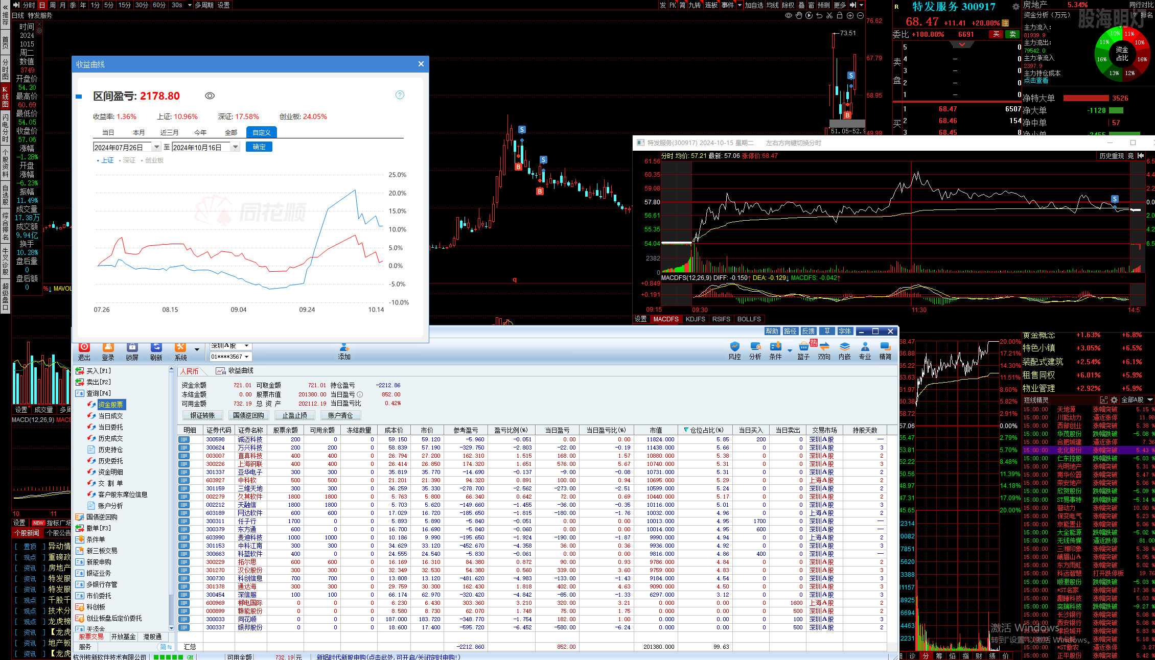Click the scissors tool on K-line chart
The height and width of the screenshot is (660, 1155).
point(829,15)
